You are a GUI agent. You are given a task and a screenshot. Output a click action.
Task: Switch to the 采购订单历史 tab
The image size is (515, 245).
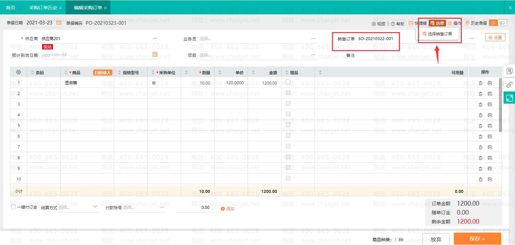43,8
